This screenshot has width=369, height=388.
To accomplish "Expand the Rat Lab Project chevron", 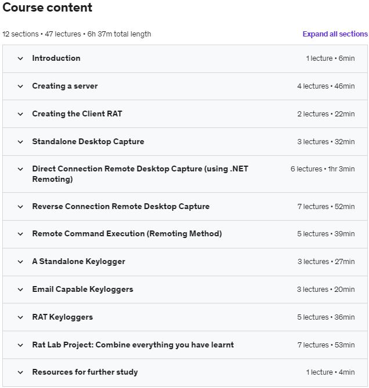I will tap(20, 345).
